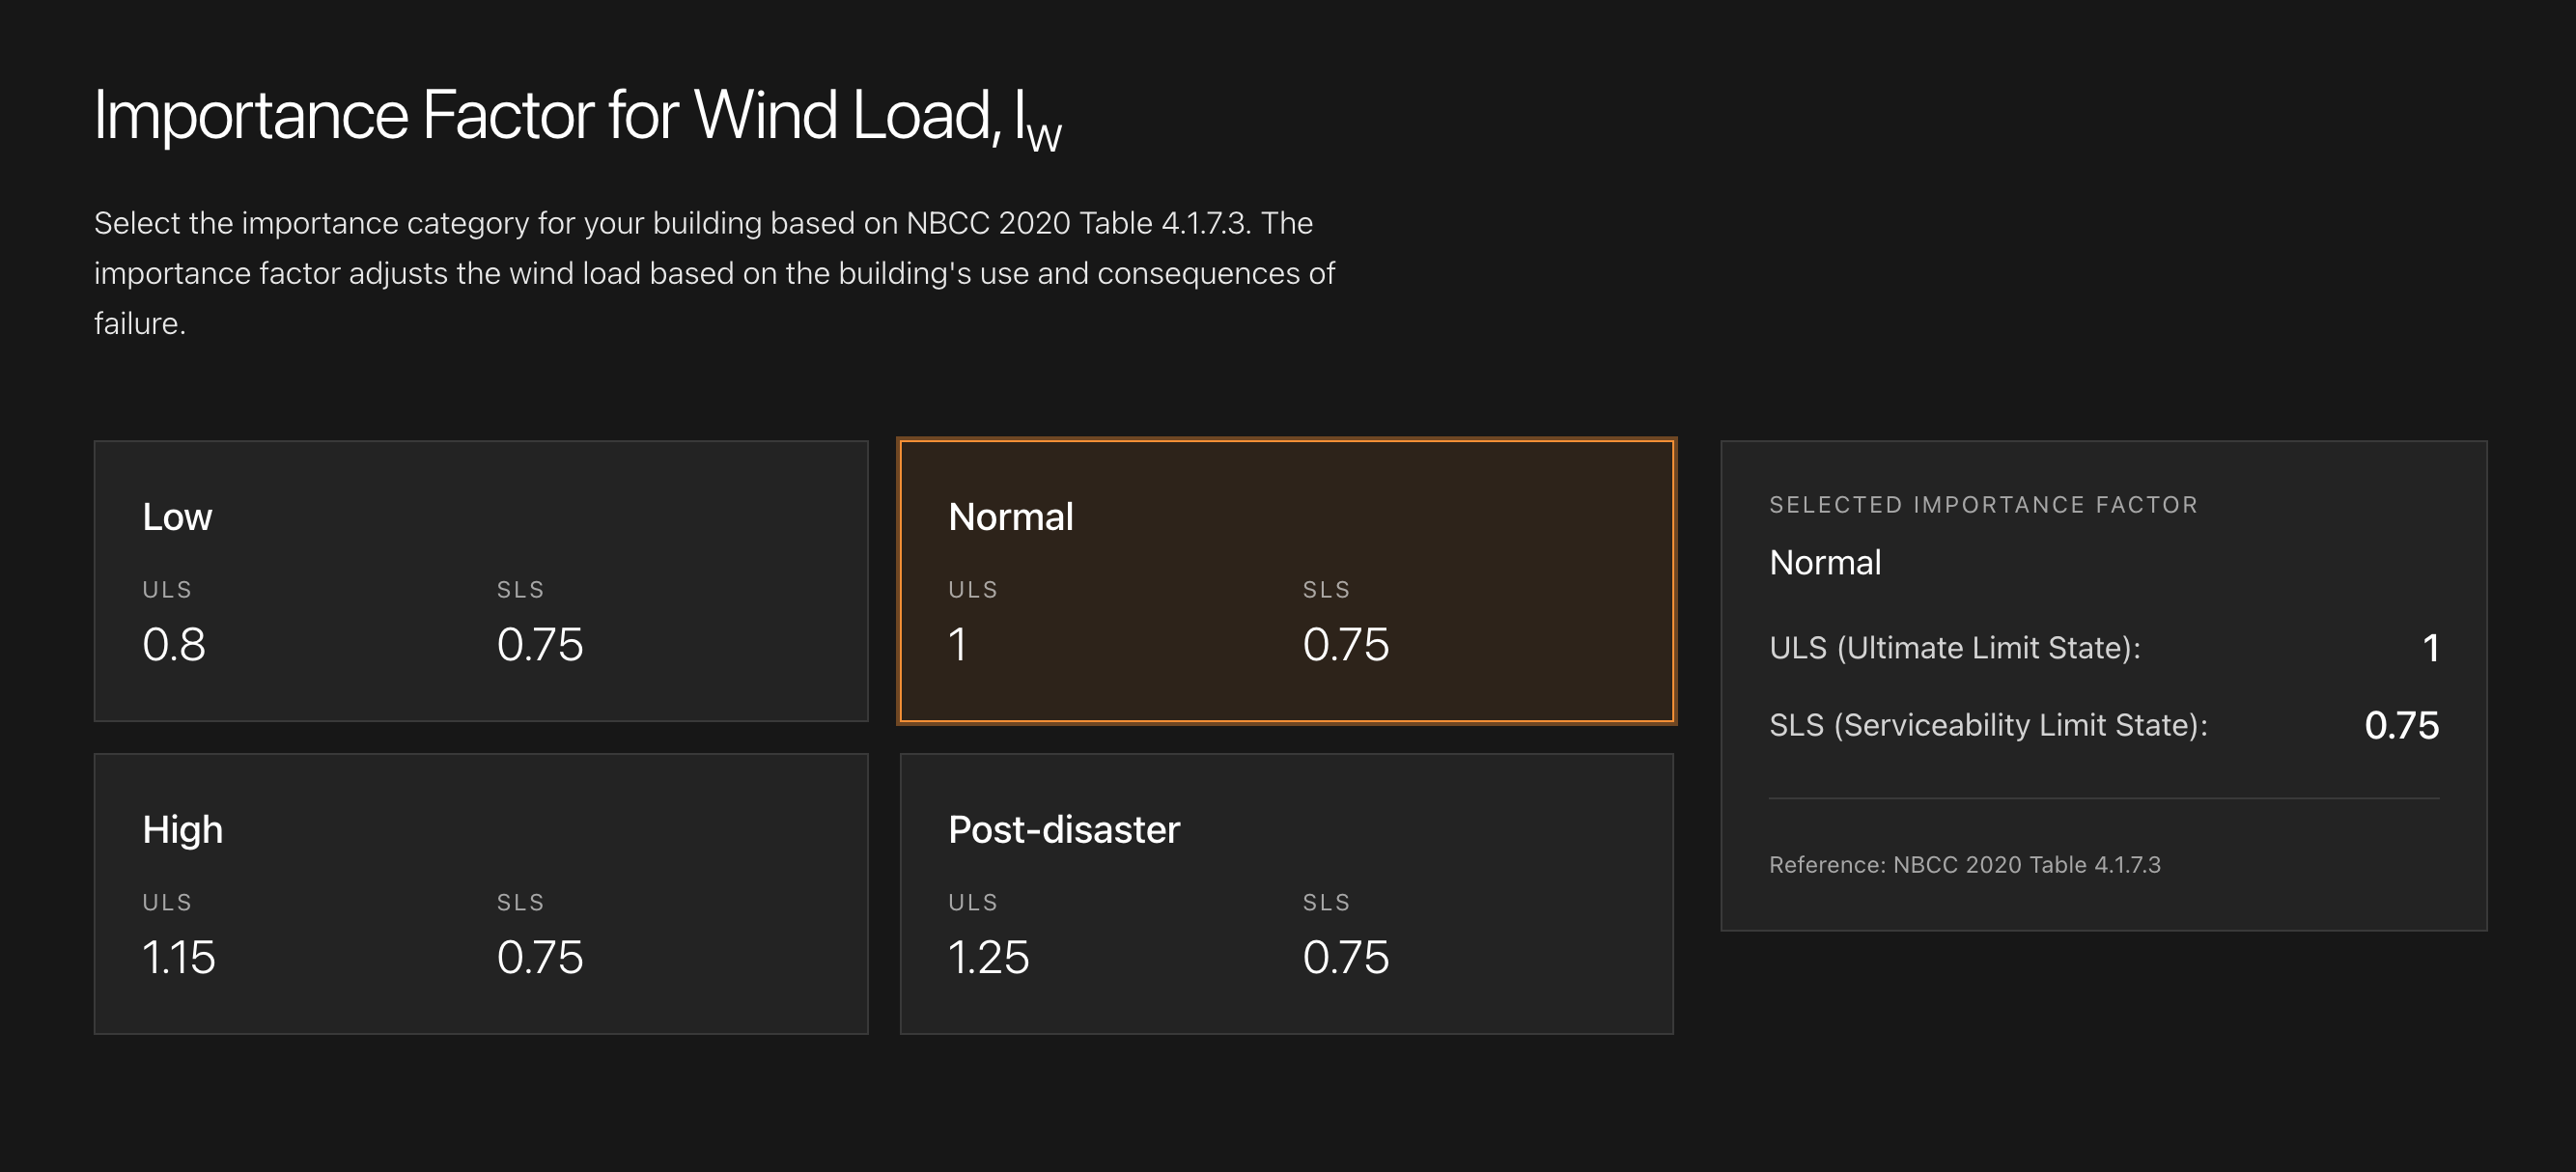Click the ULS label inside the High card
2576x1172 pixels.
tap(168, 901)
